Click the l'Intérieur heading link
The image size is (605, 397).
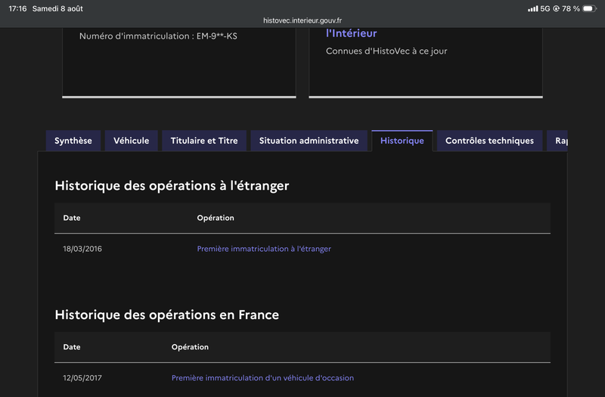click(351, 33)
